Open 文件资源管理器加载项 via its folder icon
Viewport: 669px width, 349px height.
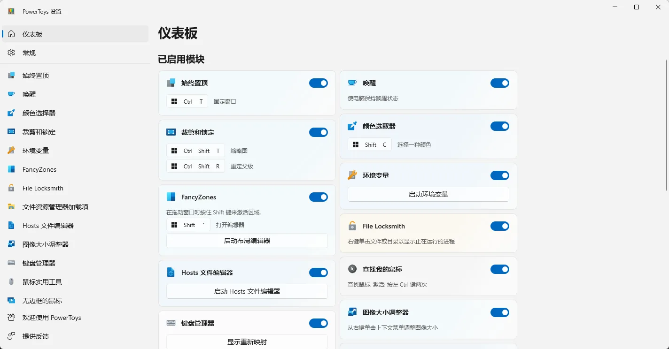[11, 207]
